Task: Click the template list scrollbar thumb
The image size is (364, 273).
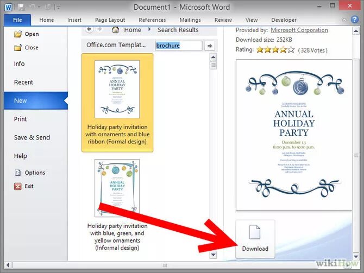Action: (213, 65)
